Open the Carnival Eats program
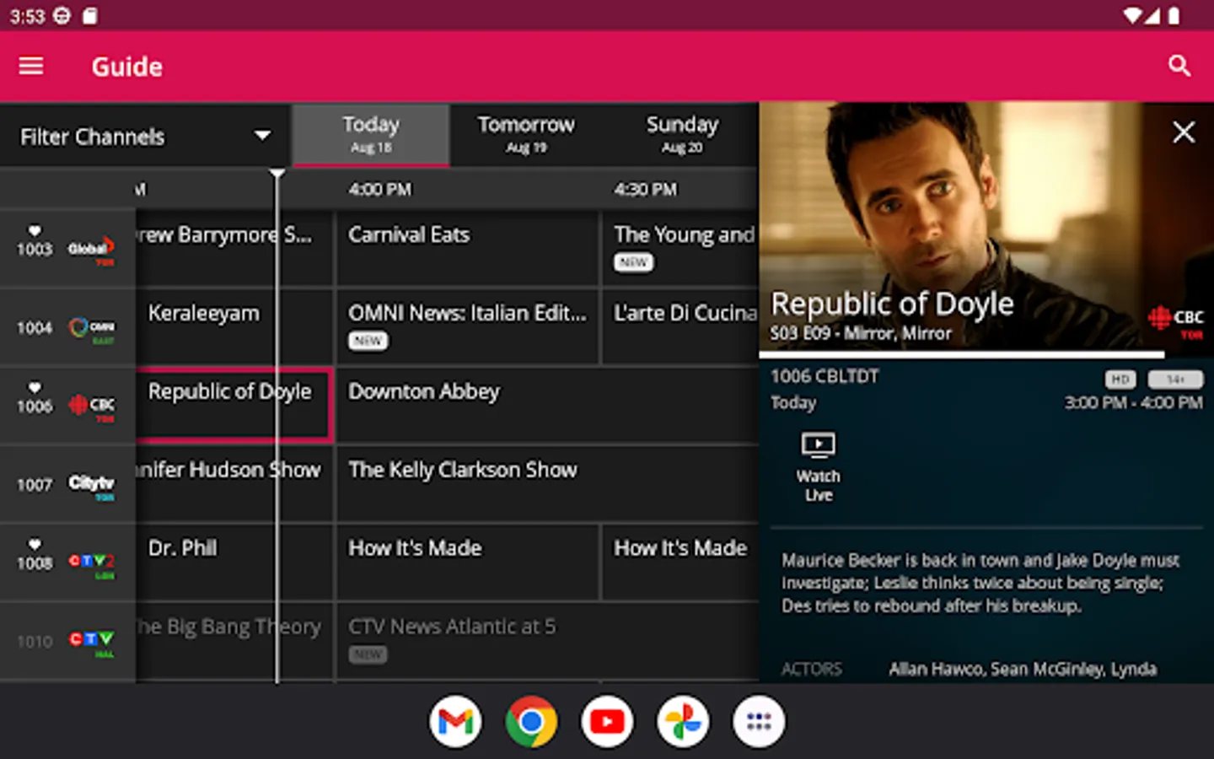This screenshot has width=1214, height=759. (x=468, y=248)
